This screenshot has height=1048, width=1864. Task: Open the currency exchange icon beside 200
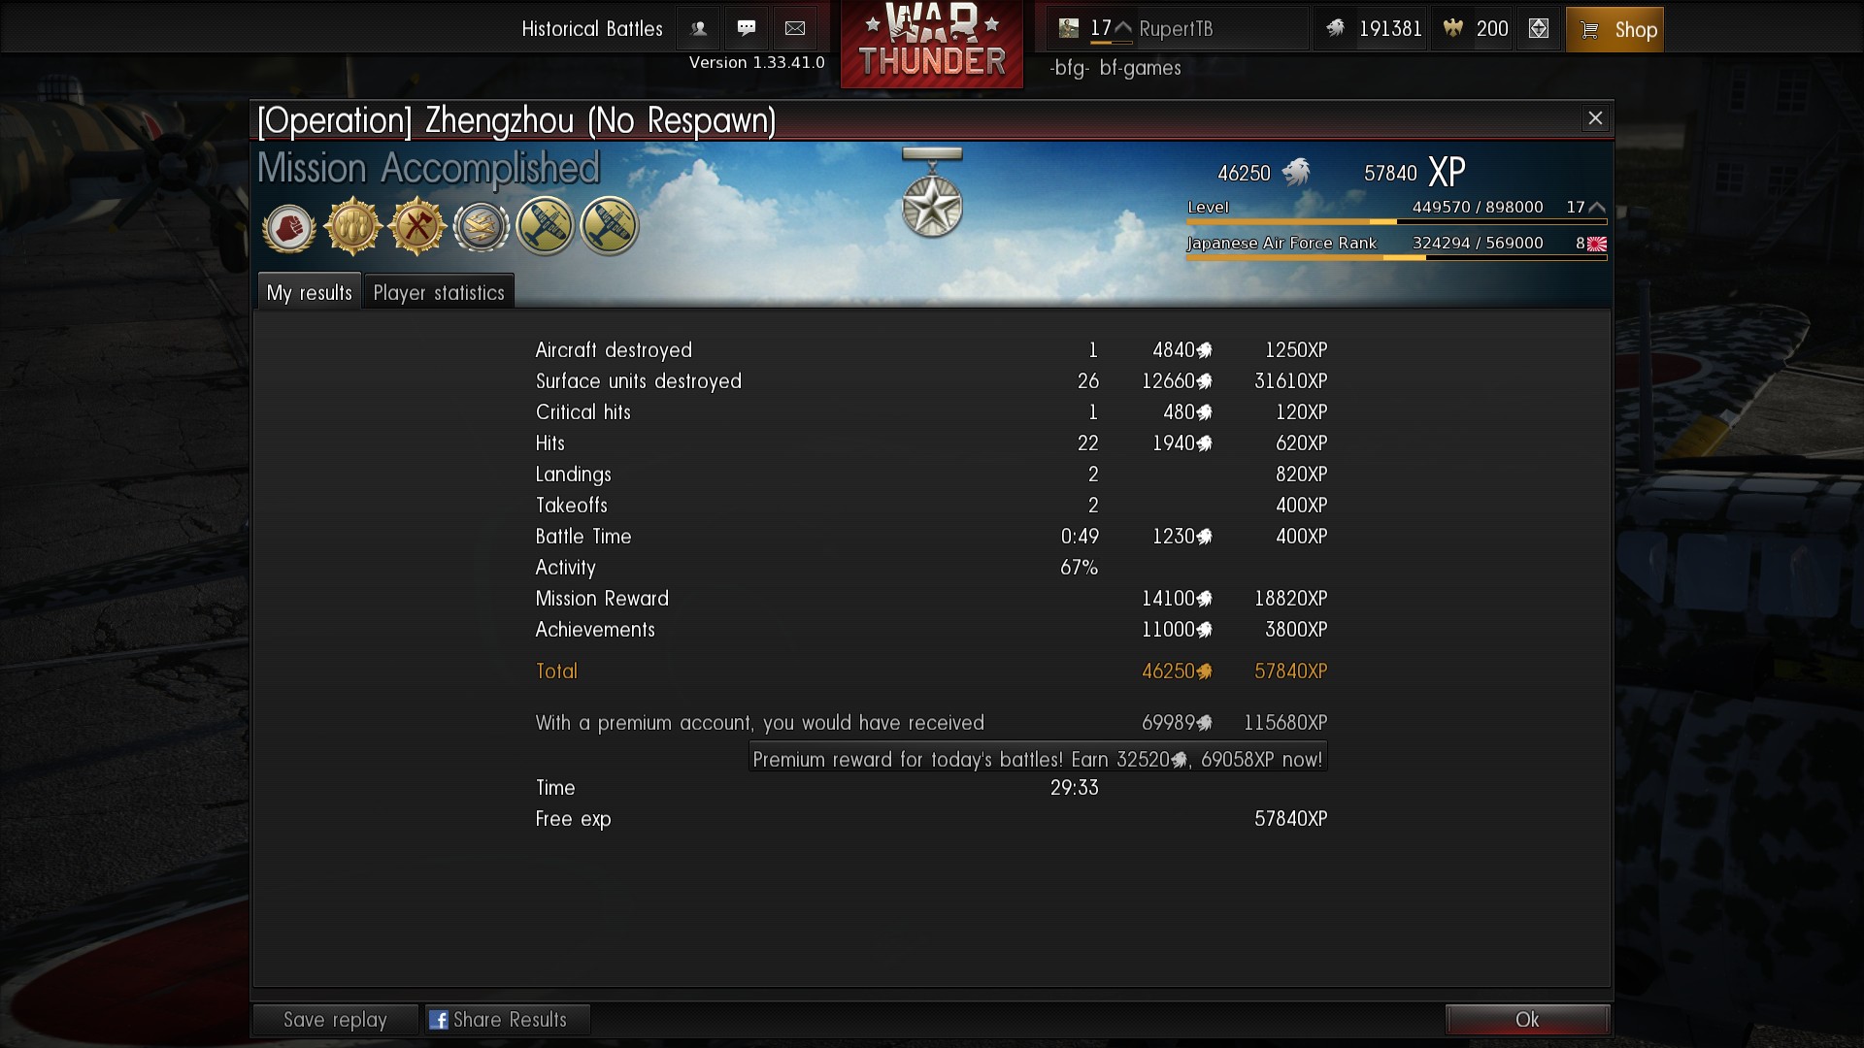click(x=1539, y=28)
